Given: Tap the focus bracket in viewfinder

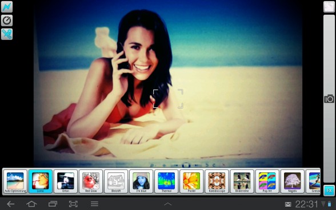Looking at the screenshot, I should (x=168, y=99).
